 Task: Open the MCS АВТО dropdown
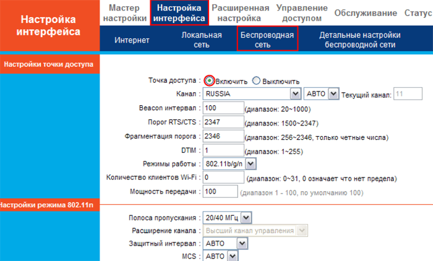[220, 256]
